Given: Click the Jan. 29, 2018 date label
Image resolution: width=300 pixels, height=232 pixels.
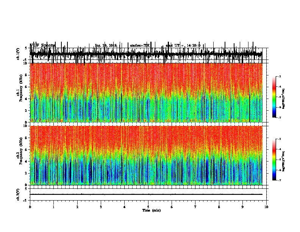Looking at the screenshot, I should 106,45.
